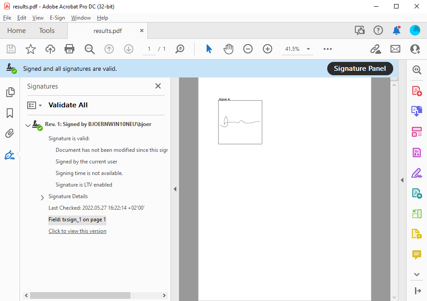Click the zoom in plus icon
Image resolution: width=427 pixels, height=301 pixels.
[268, 49]
